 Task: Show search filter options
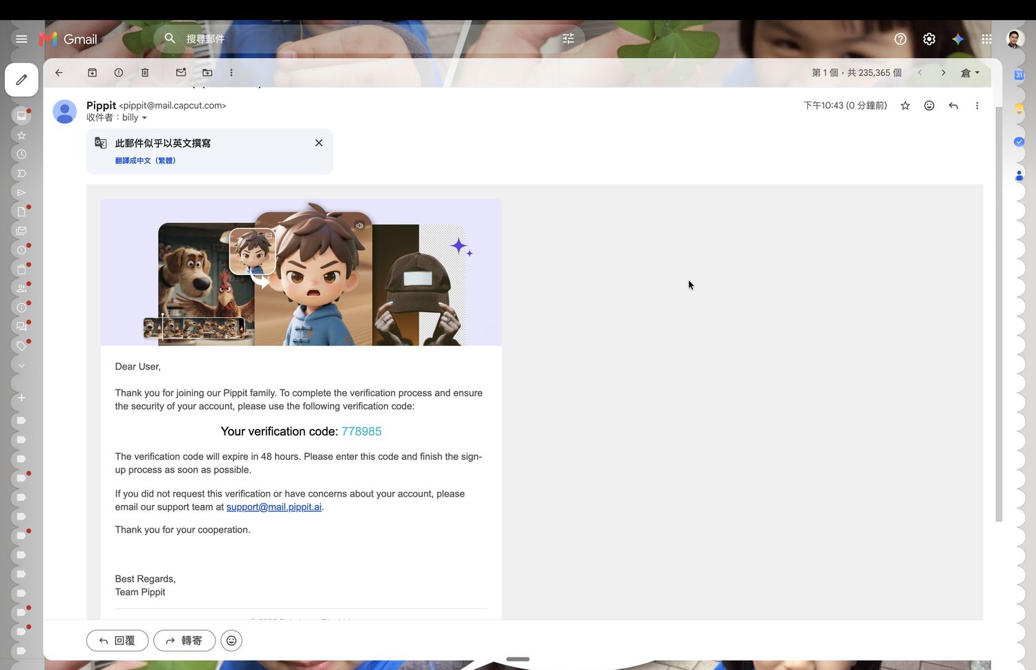tap(568, 39)
